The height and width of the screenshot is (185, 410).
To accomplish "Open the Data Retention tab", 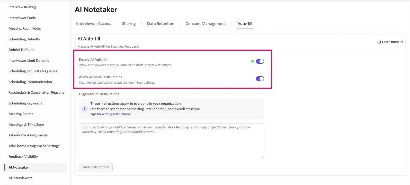I will coord(161,23).
